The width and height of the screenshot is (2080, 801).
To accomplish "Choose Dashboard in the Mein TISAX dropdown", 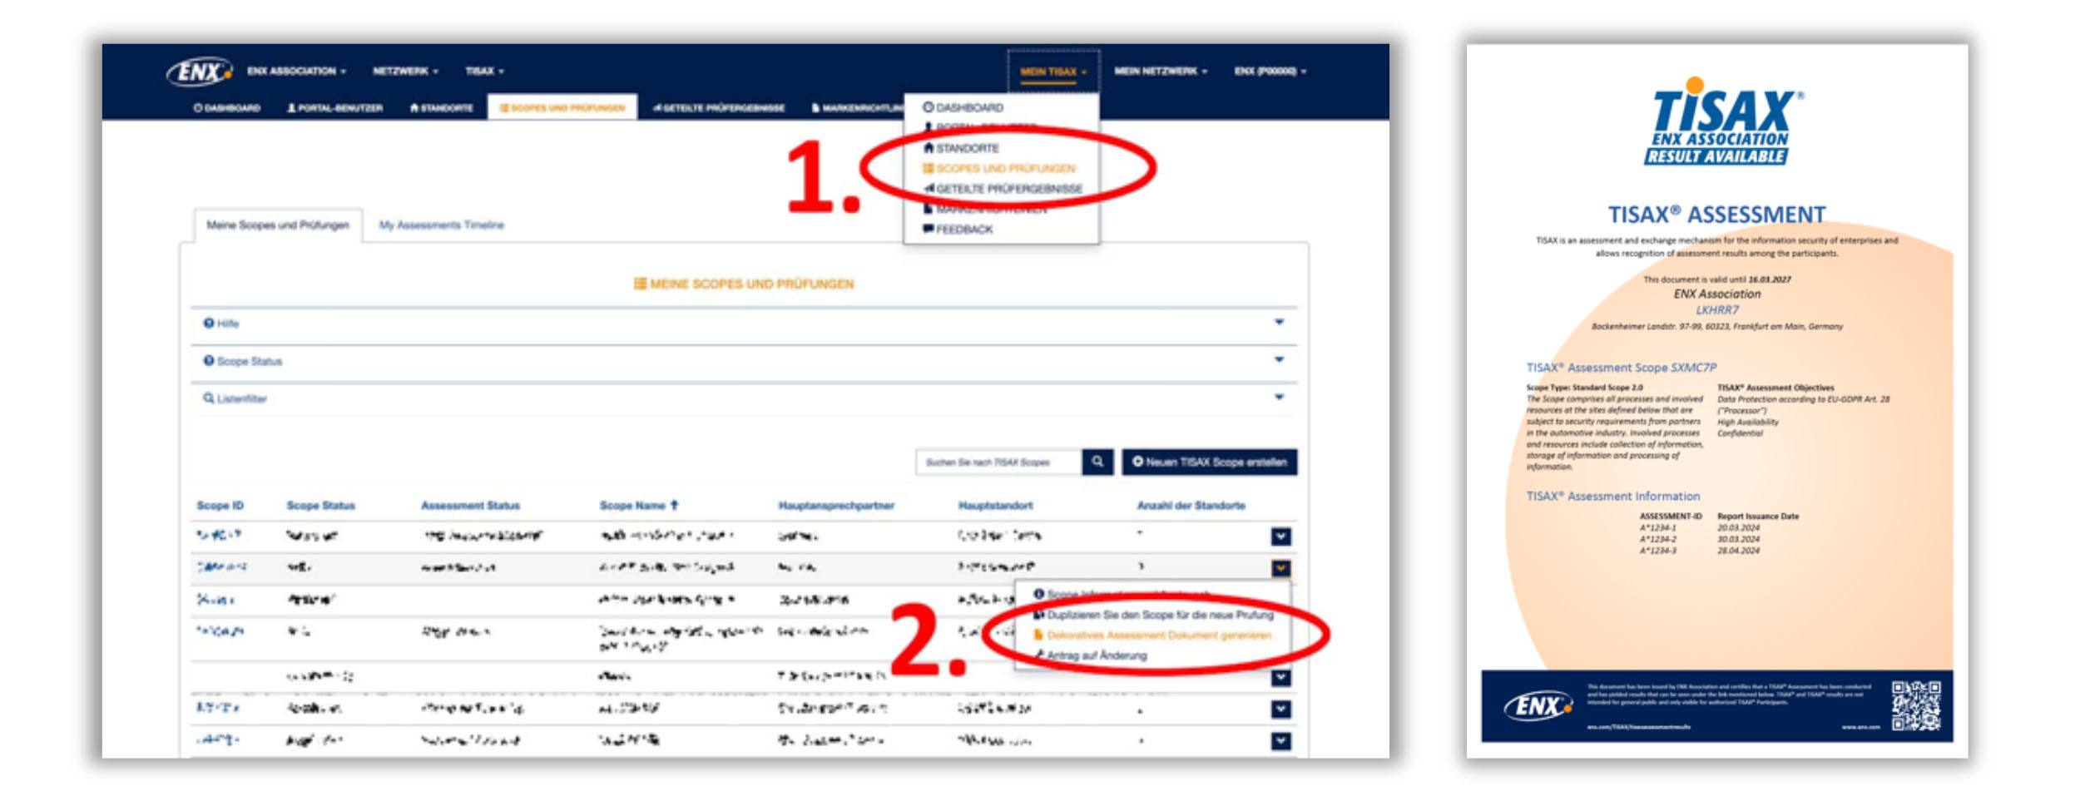I will point(963,107).
